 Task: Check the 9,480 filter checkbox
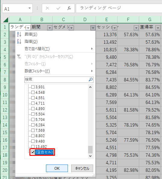tap(33, 141)
